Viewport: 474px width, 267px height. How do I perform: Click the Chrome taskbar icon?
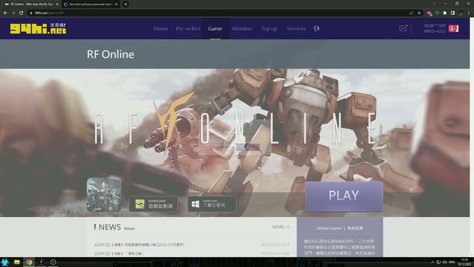pyautogui.click(x=29, y=262)
